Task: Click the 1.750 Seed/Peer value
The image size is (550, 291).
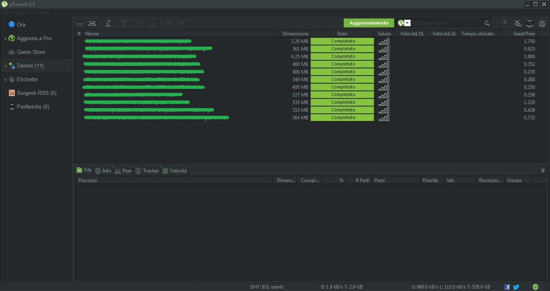Action: pyautogui.click(x=529, y=41)
